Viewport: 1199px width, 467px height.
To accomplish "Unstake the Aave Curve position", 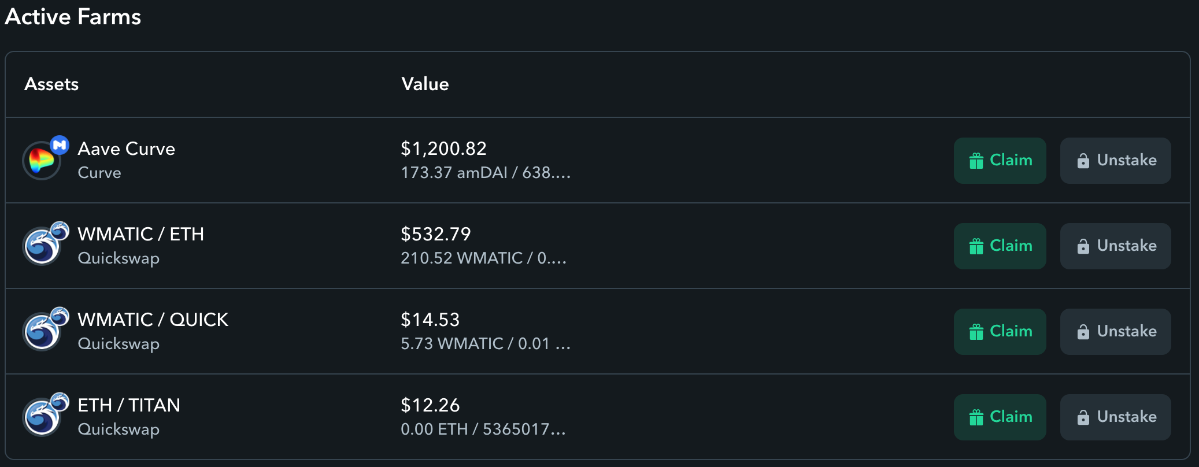I will point(1116,161).
